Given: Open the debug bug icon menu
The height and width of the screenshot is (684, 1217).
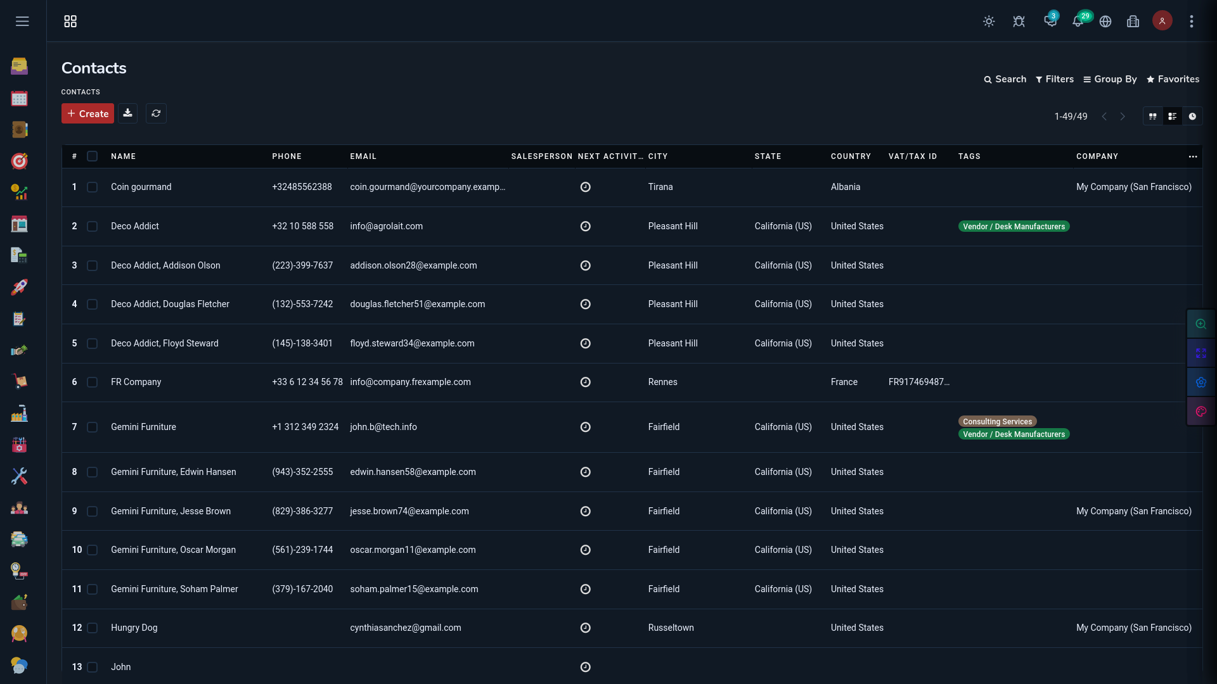Looking at the screenshot, I should 1019,22.
